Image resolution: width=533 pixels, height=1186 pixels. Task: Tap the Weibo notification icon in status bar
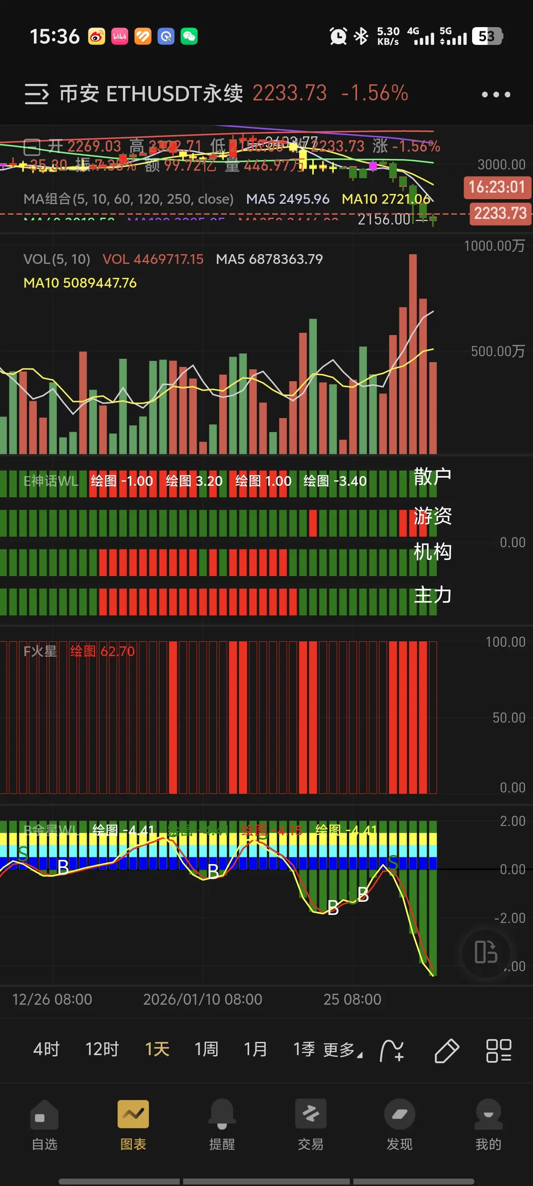pyautogui.click(x=96, y=36)
